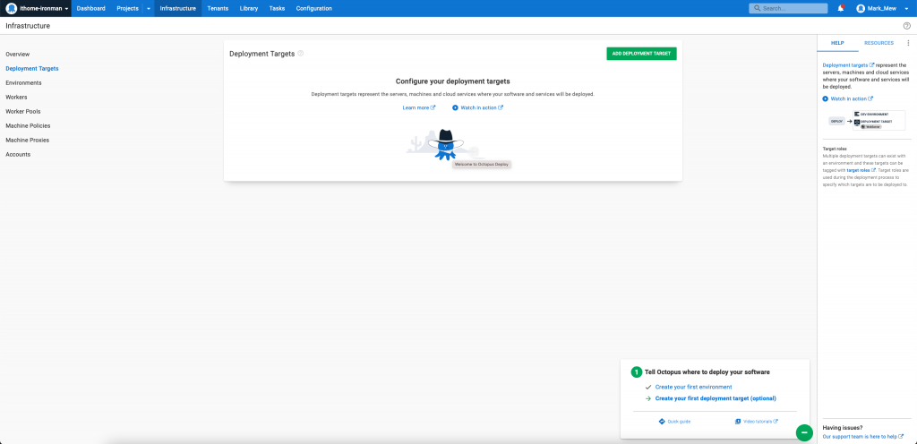
Task: Click the help question-mark icon at page header
Action: tap(907, 26)
